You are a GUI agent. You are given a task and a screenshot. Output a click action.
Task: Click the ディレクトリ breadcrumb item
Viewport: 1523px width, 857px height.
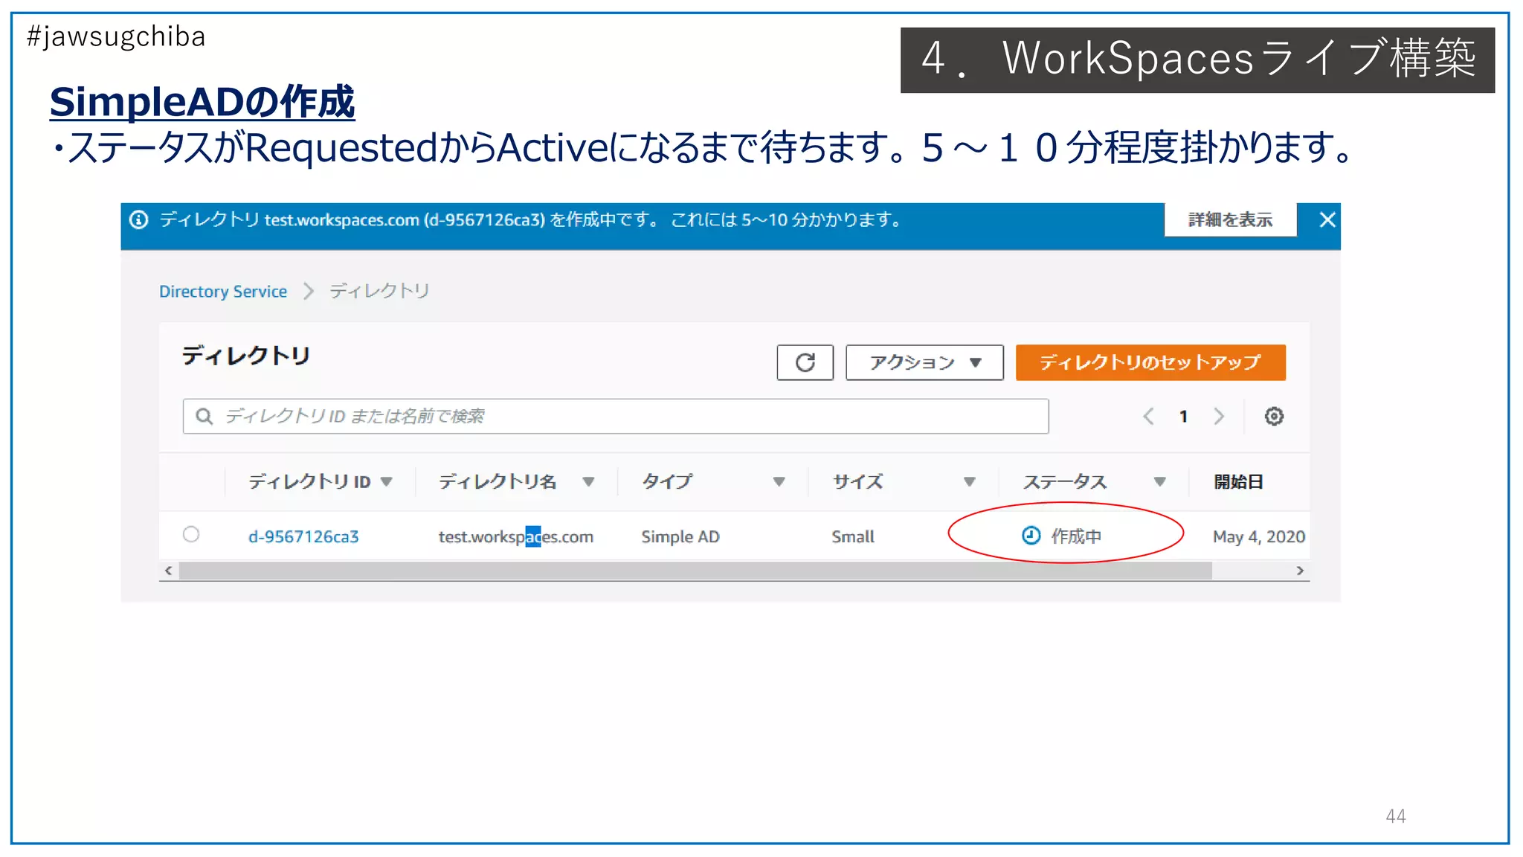(379, 290)
